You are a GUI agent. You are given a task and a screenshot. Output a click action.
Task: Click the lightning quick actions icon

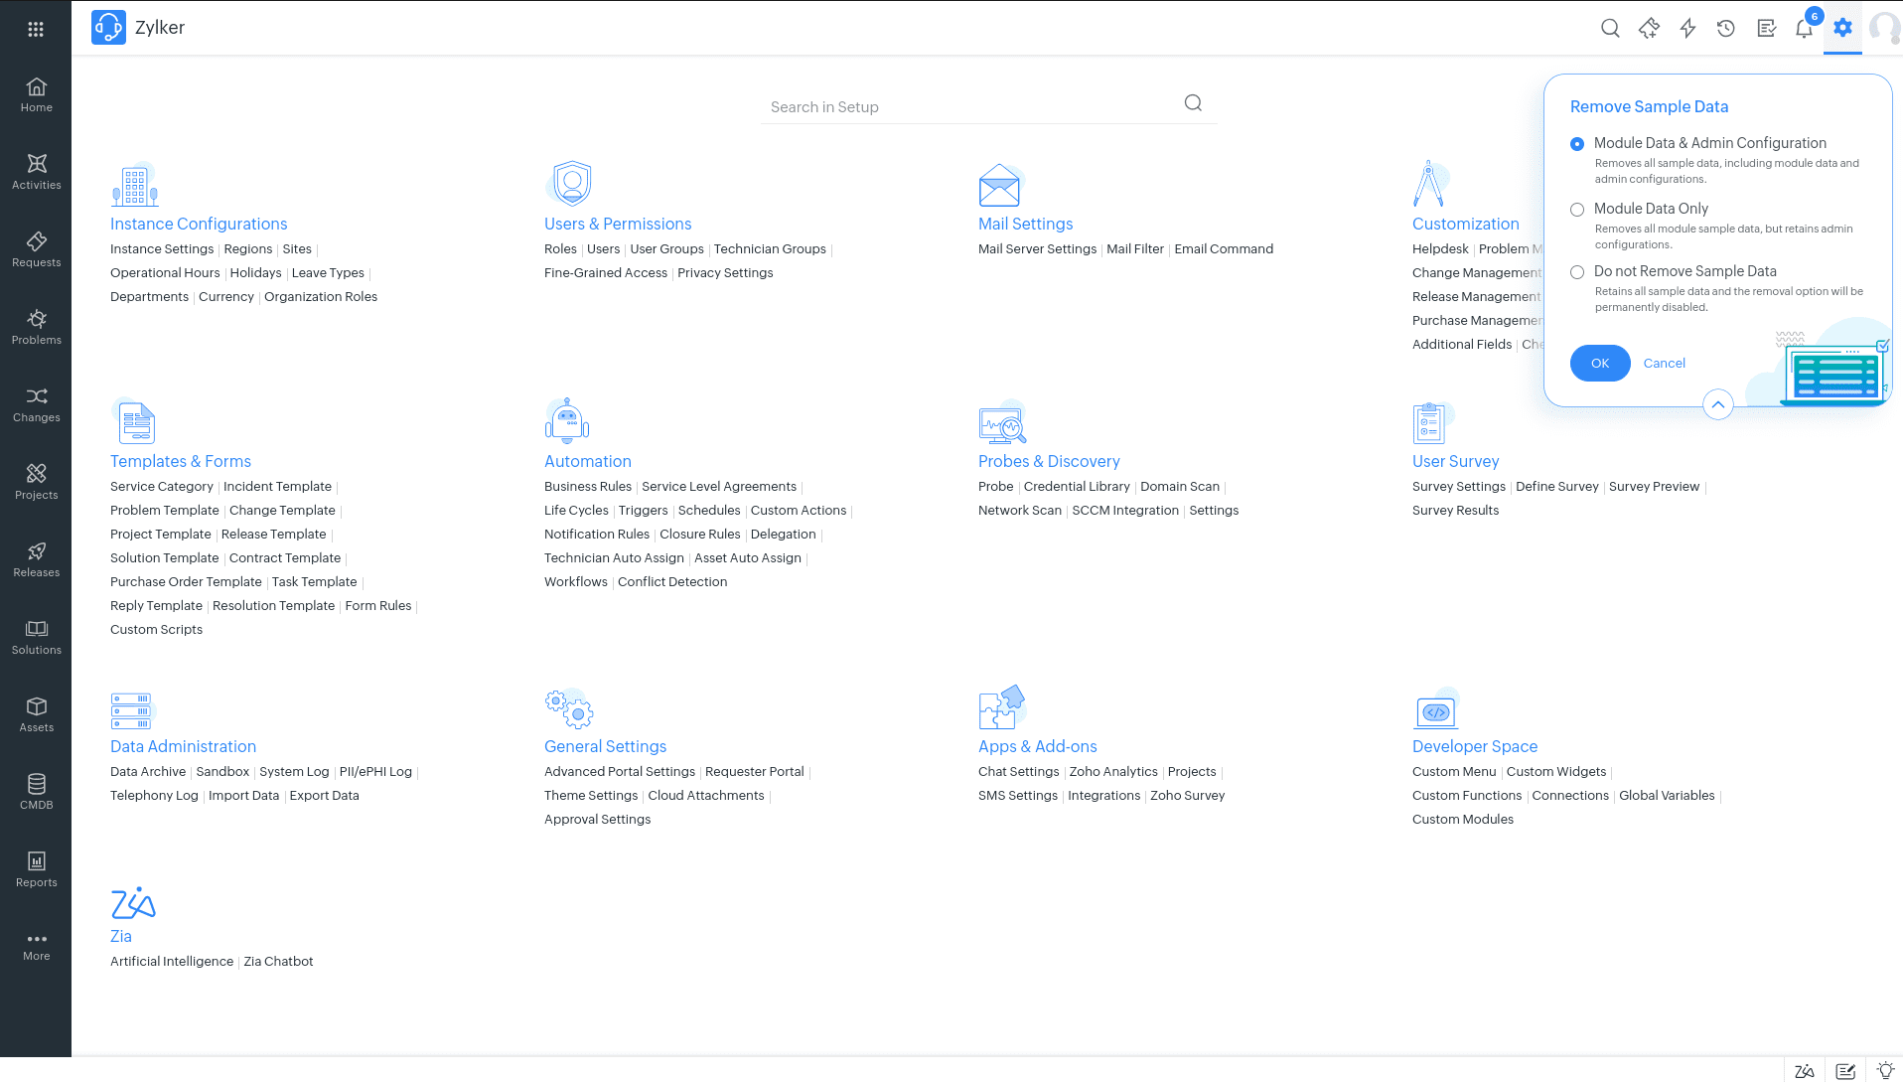pyautogui.click(x=1687, y=29)
